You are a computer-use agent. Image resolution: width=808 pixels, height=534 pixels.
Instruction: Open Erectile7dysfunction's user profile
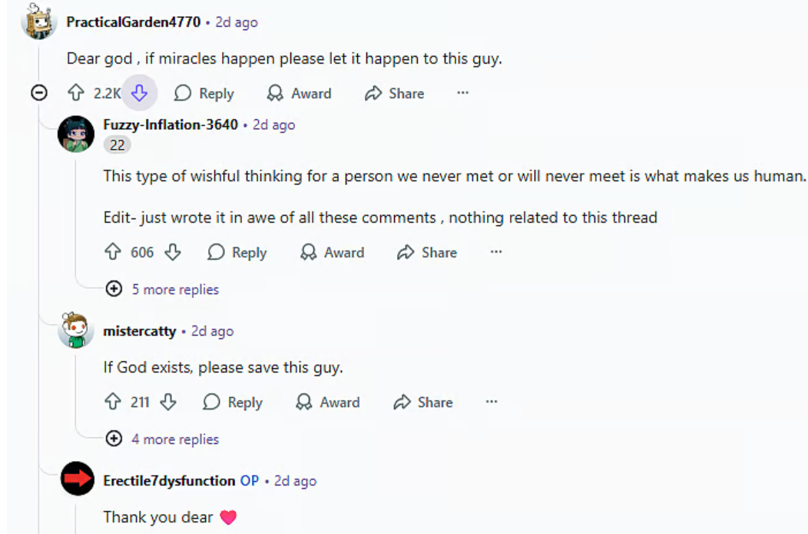169,481
